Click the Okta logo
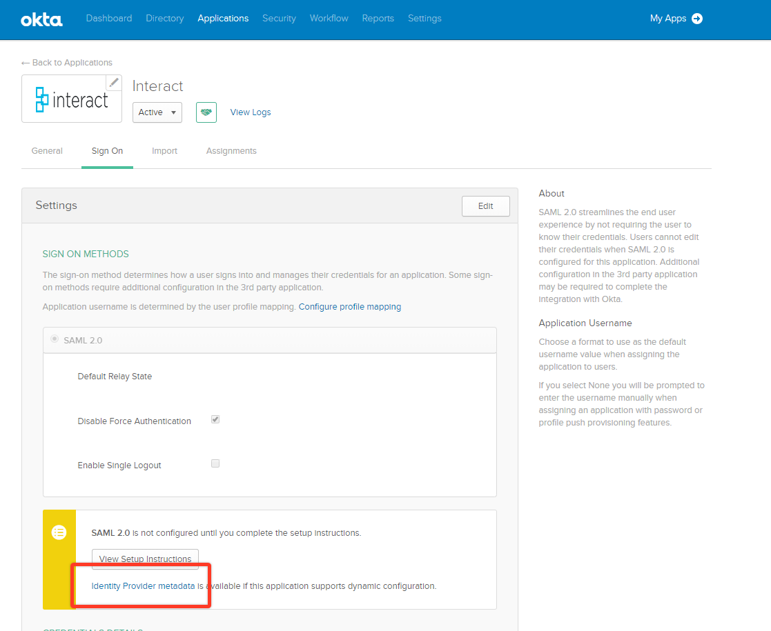The width and height of the screenshot is (771, 631). pyautogui.click(x=42, y=20)
